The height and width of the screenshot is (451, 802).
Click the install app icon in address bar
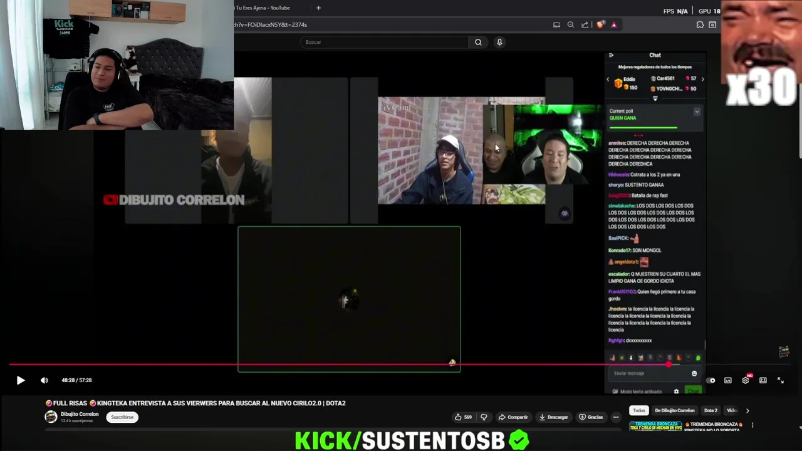pos(556,24)
